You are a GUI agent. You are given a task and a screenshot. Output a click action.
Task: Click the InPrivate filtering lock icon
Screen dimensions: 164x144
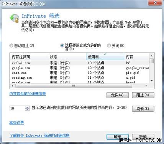pos(15,18)
